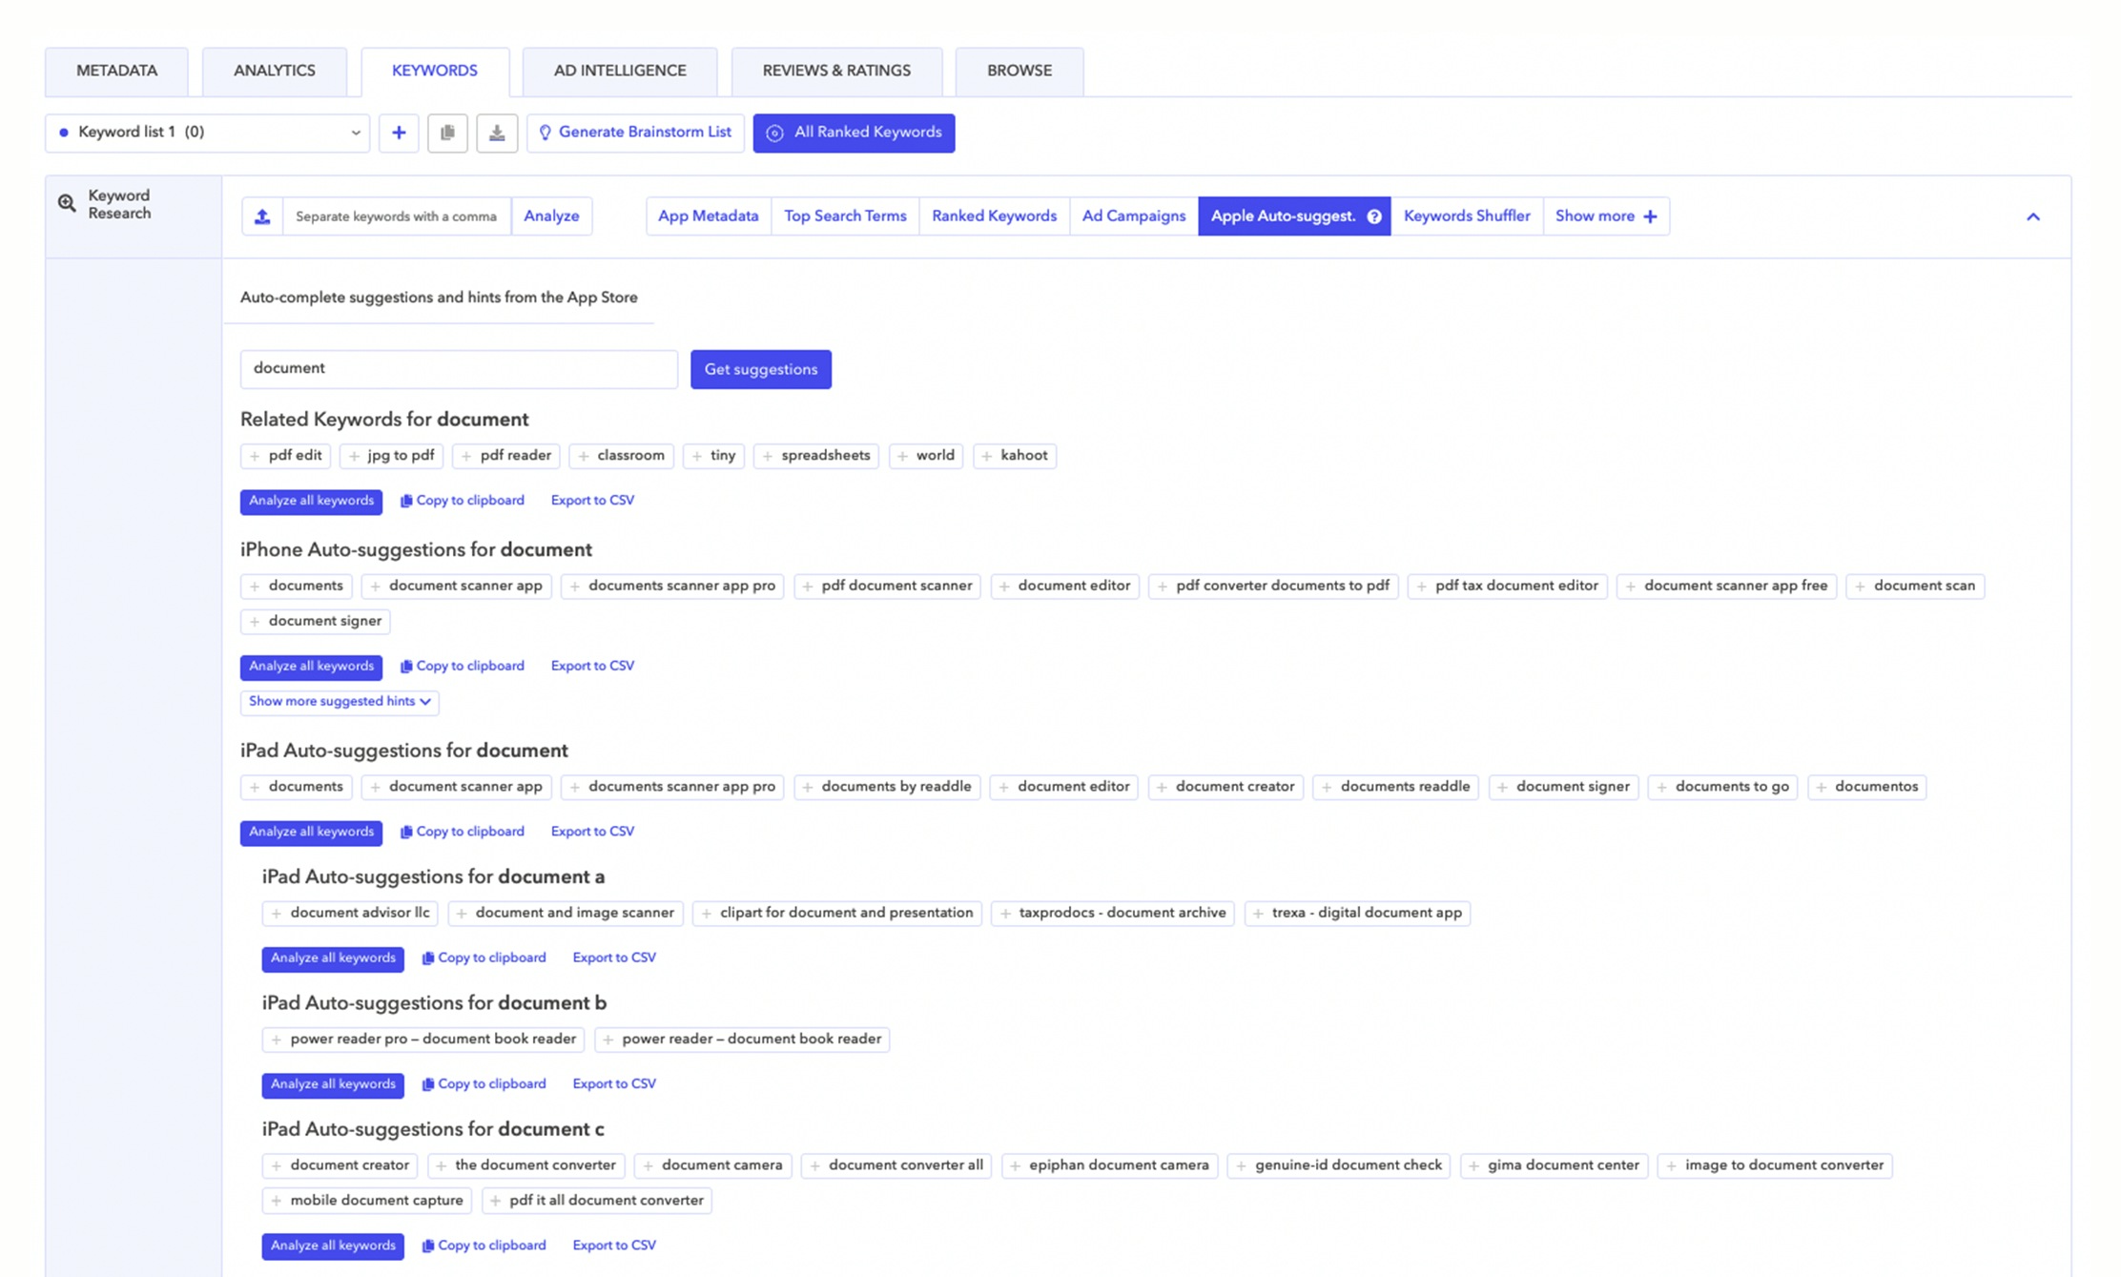Image resolution: width=2121 pixels, height=1277 pixels.
Task: Add 'documents by readdle' iPad suggestion chip
Action: pyautogui.click(x=887, y=787)
